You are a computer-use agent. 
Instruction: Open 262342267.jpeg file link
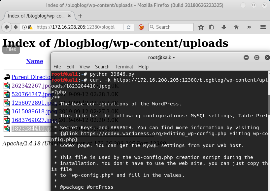[31, 86]
